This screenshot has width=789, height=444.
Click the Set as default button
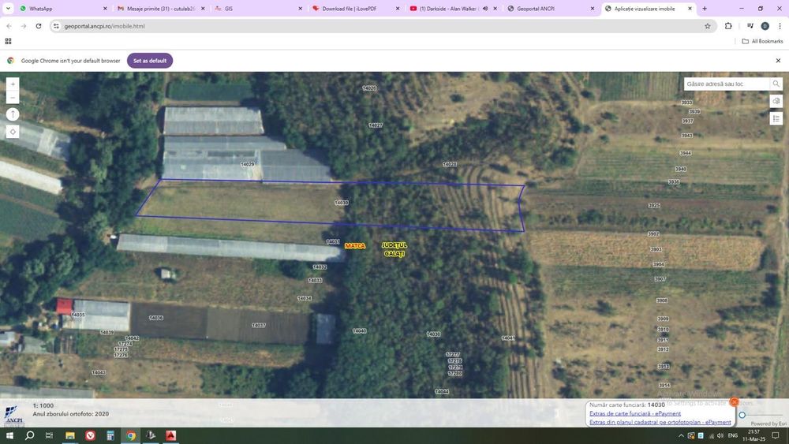coord(150,61)
